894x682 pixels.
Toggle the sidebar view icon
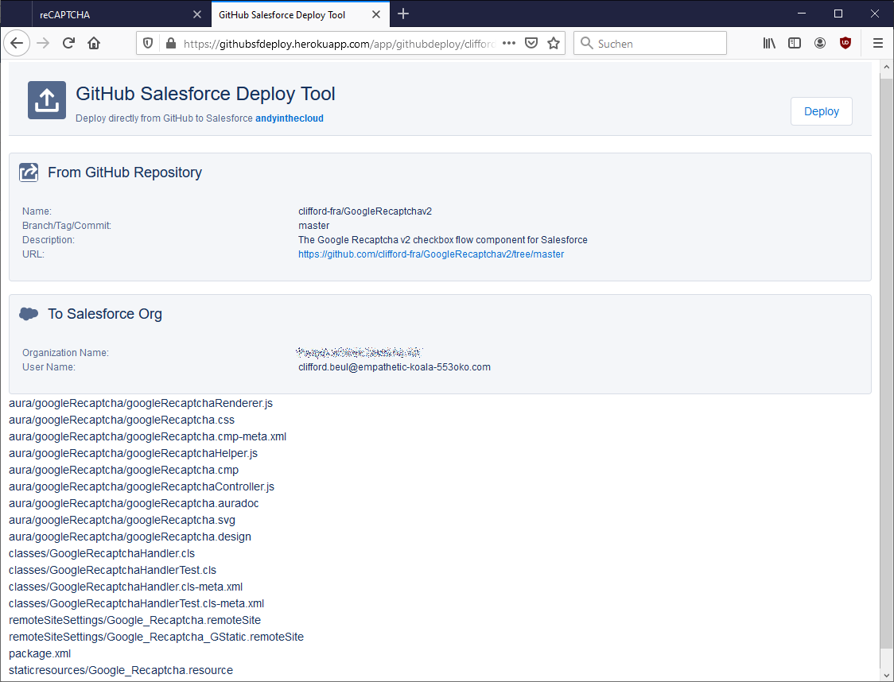795,43
